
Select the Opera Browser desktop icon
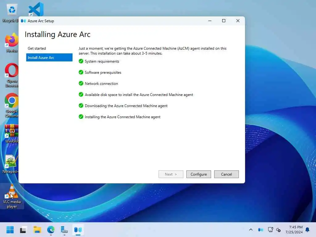[12, 75]
